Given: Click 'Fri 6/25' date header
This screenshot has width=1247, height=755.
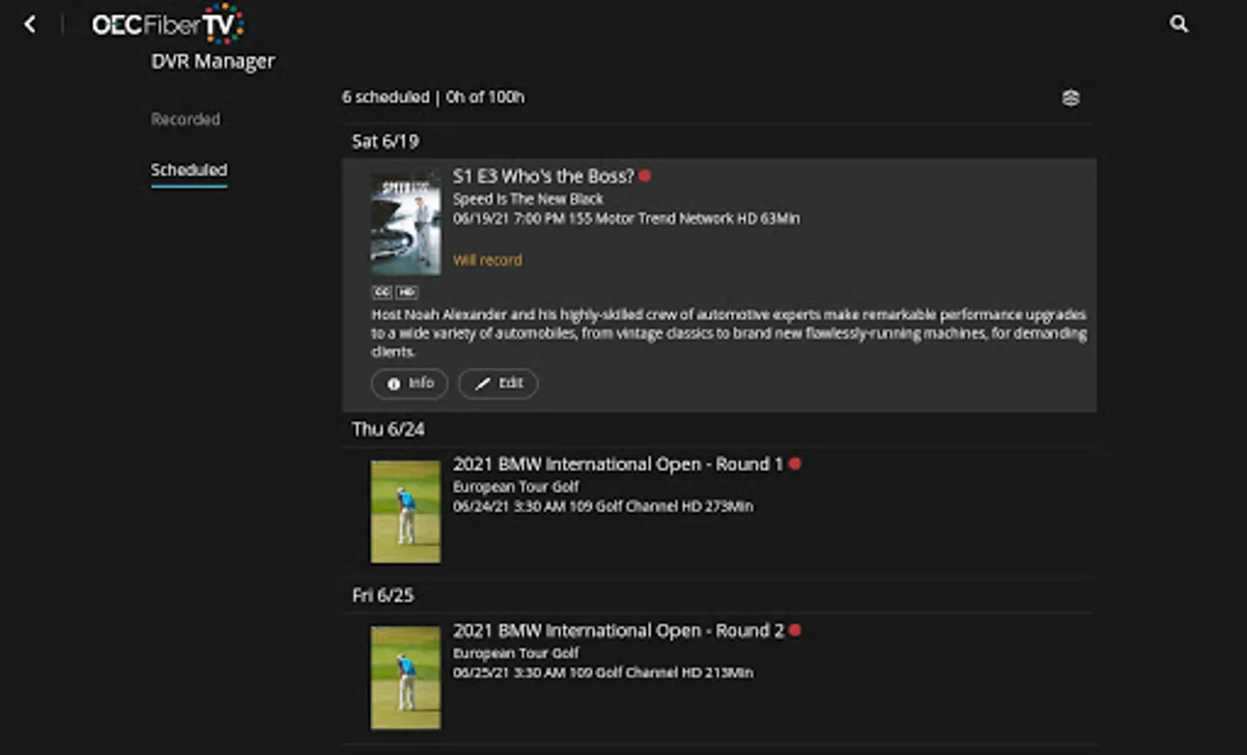Looking at the screenshot, I should coord(383,595).
